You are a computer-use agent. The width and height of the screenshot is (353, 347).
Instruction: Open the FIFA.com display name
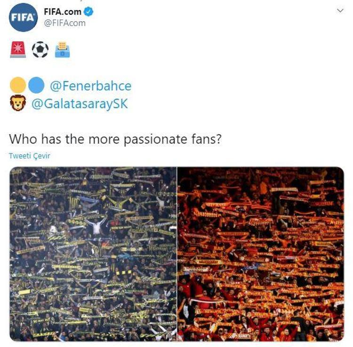pos(63,12)
